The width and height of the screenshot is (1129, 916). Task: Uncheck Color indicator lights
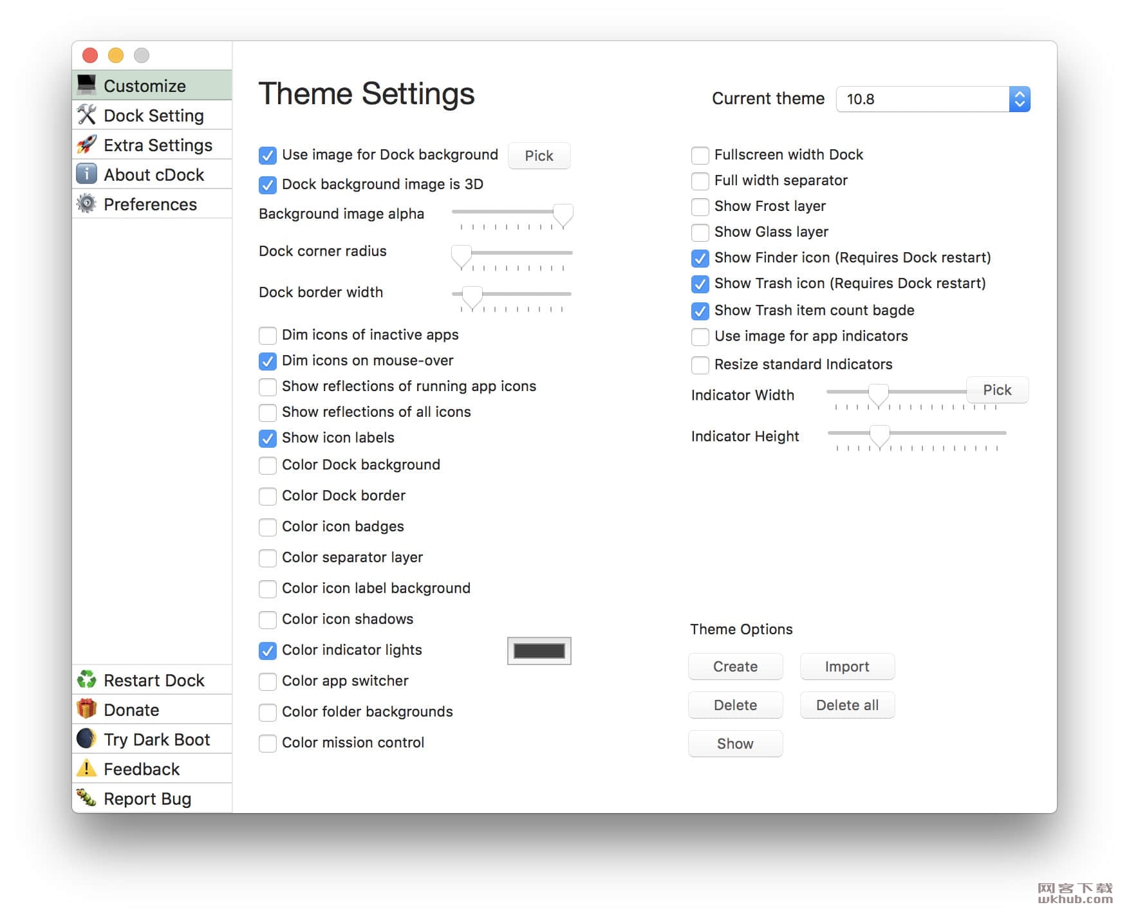coord(268,650)
